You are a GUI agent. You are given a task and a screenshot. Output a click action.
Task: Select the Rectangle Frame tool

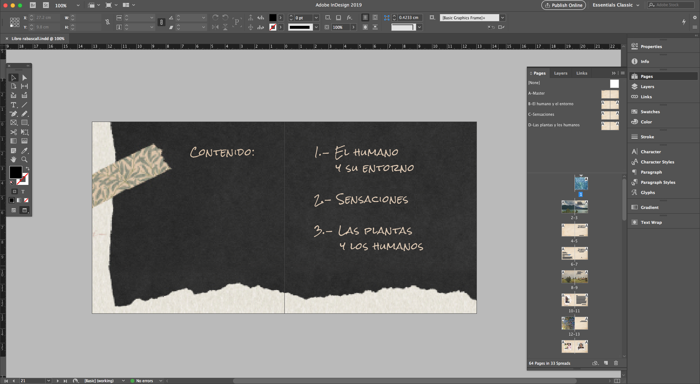tap(13, 123)
